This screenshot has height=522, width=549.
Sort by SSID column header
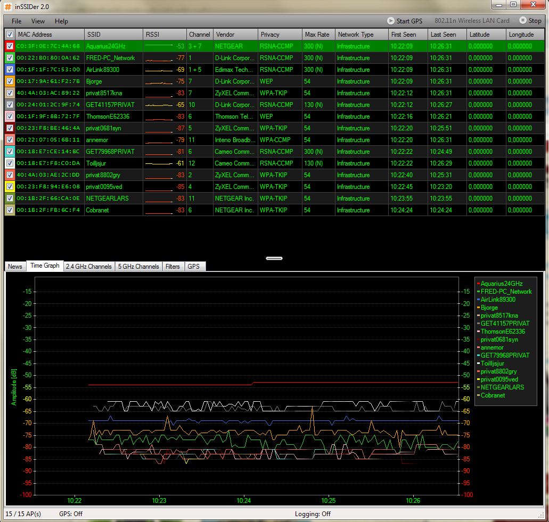click(114, 34)
